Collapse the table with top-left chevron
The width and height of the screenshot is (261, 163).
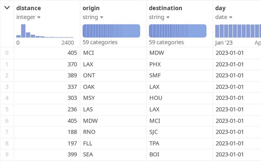7,8
